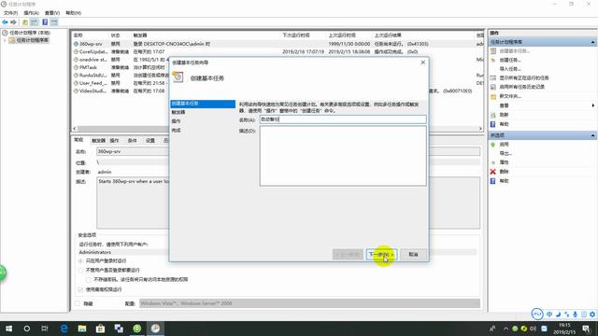The width and height of the screenshot is (598, 336).
Task: Click the refresh icon in the actions pane
Action: pyautogui.click(x=492, y=115)
